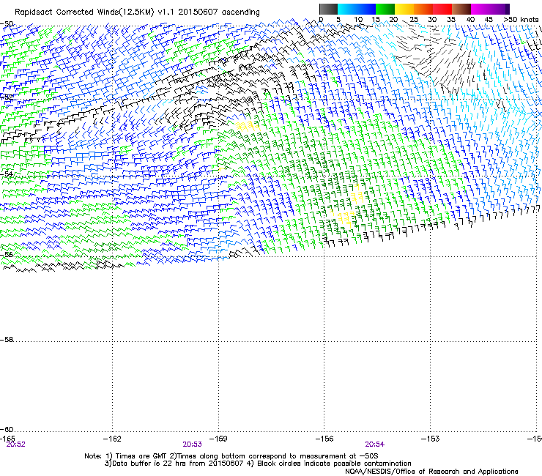Click the cyan-blue 5-15 knots legend segment

pyautogui.click(x=357, y=9)
